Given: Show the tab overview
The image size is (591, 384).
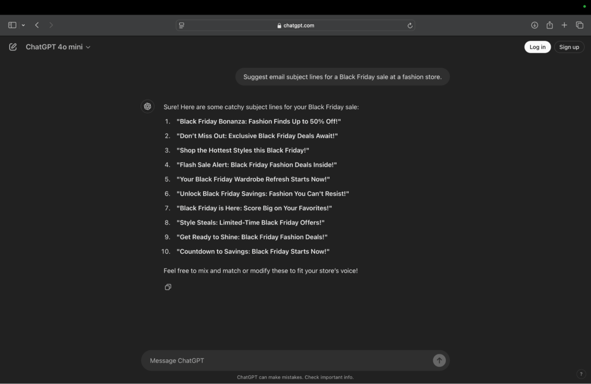Looking at the screenshot, I should [580, 25].
